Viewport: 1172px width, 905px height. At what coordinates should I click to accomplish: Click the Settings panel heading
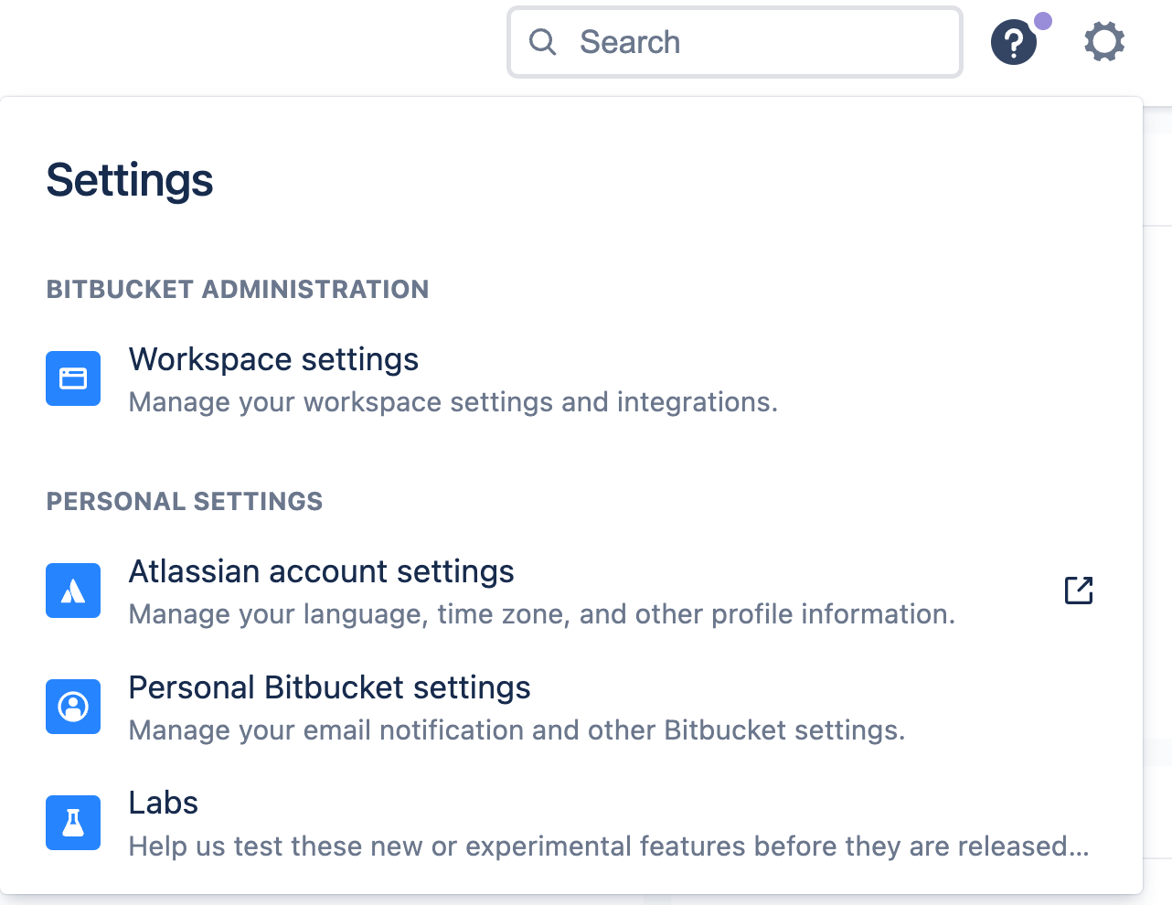130,180
